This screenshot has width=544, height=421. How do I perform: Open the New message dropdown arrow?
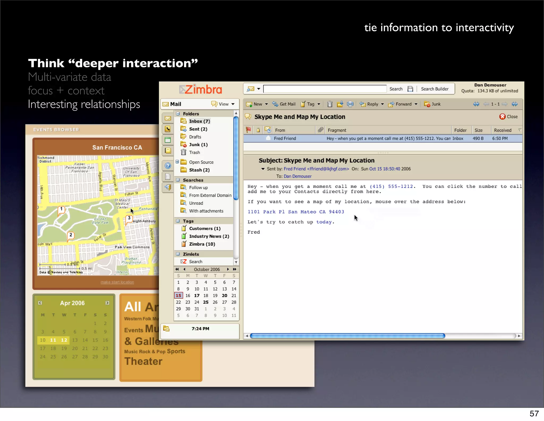[266, 104]
